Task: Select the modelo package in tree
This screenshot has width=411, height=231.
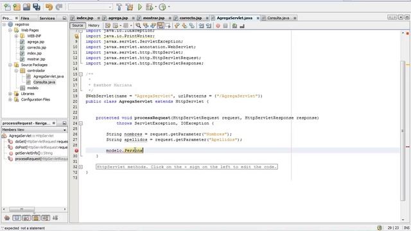Action: click(33, 88)
